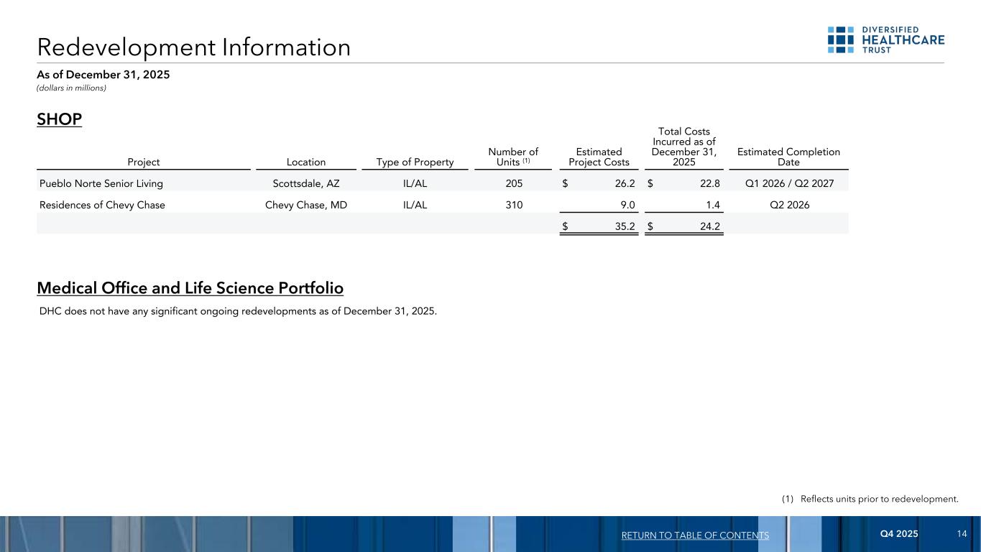The height and width of the screenshot is (552, 981).
Task: Select the Residences of Chevy Chase row
Action: [102, 205]
